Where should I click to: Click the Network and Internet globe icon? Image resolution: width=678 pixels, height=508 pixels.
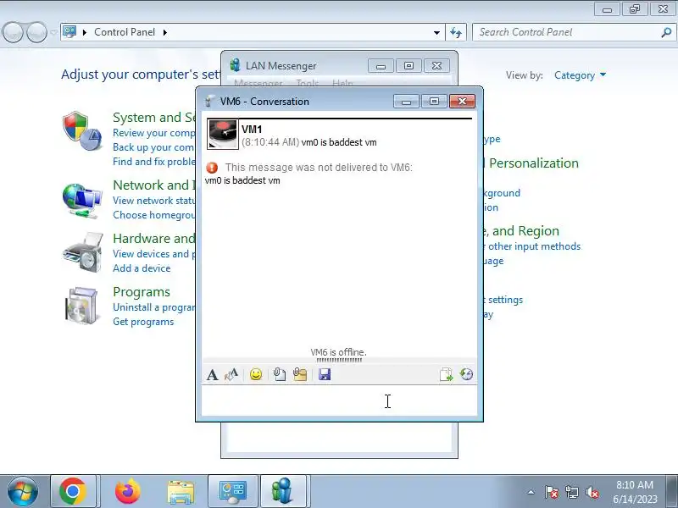point(81,202)
